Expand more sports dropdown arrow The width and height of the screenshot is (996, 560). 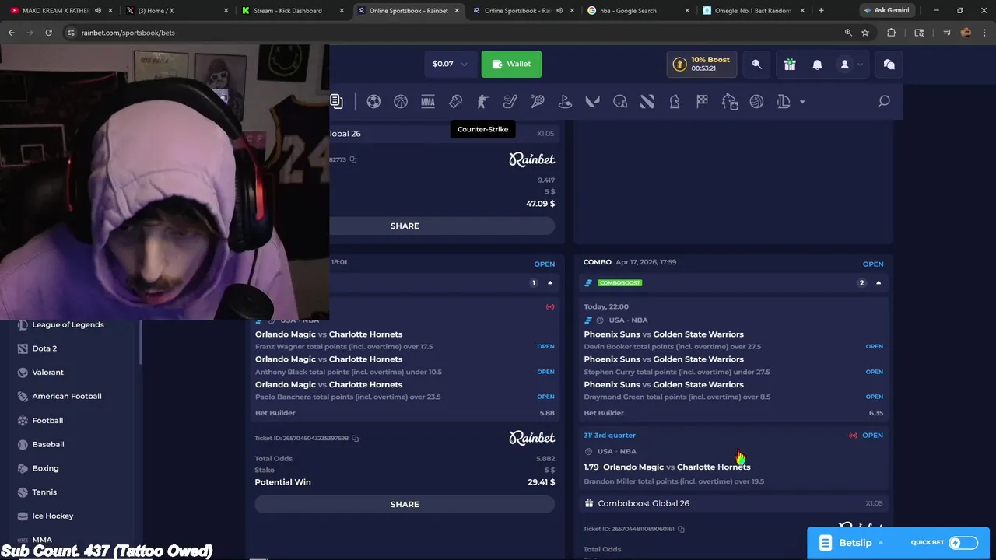point(802,102)
